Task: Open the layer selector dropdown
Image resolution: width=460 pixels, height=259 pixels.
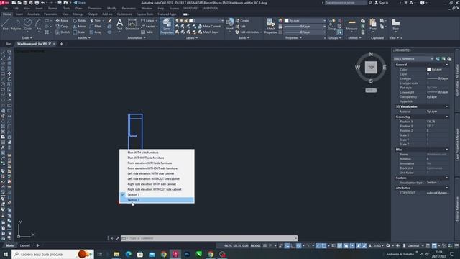Action: tap(200, 21)
